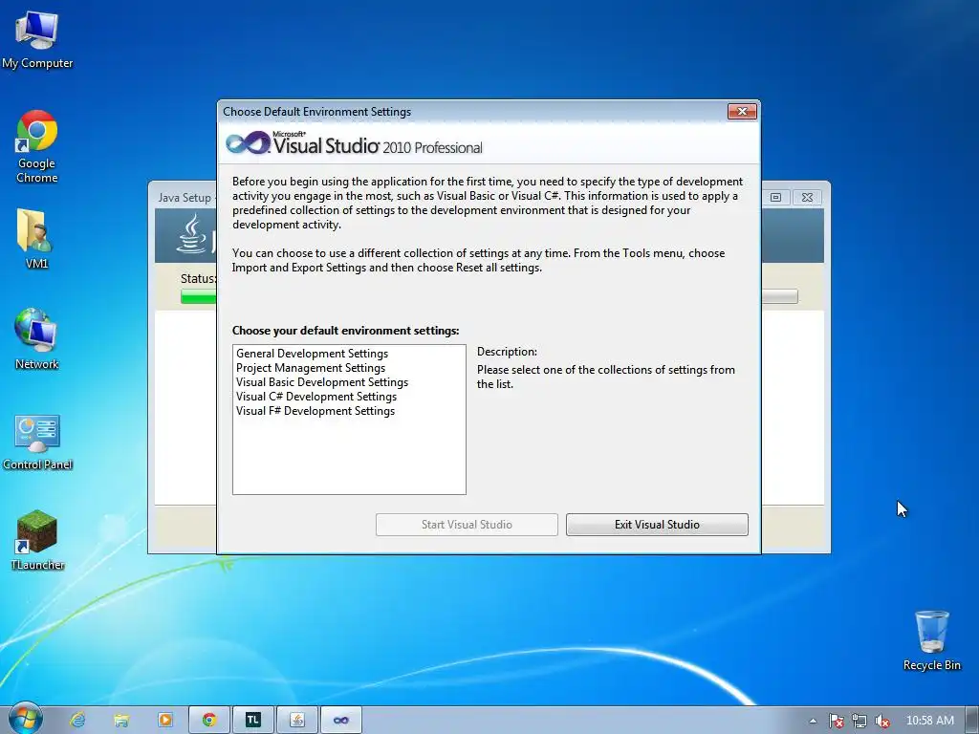Maximize the Java Setup window
This screenshot has width=979, height=734.
(775, 197)
